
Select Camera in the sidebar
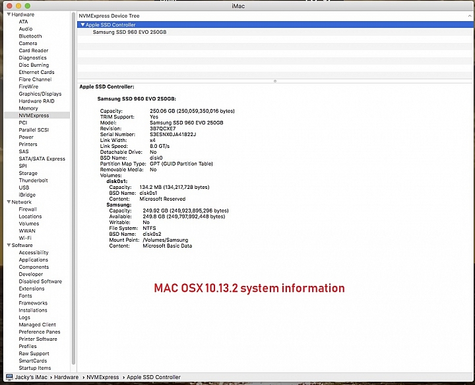(28, 44)
